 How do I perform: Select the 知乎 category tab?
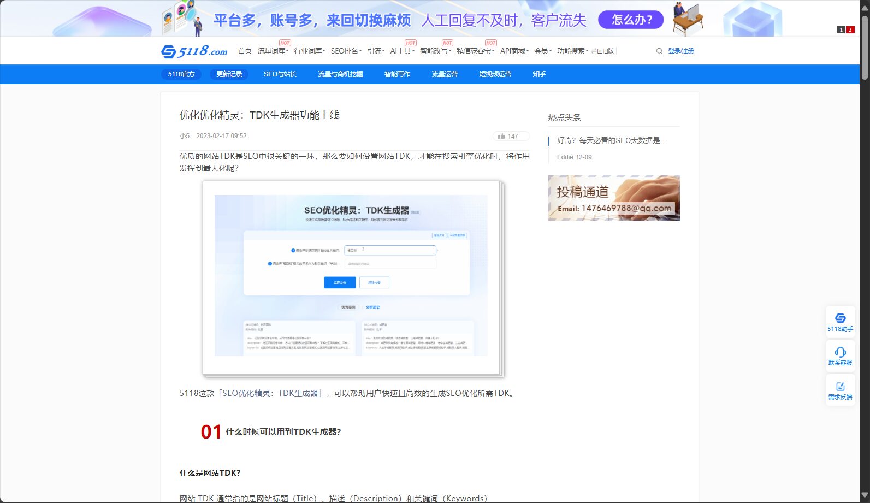pos(539,74)
